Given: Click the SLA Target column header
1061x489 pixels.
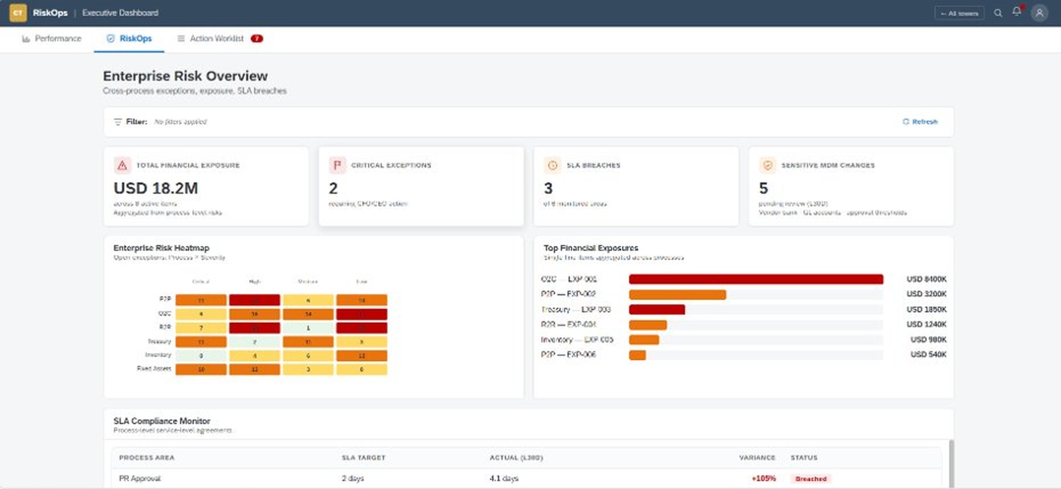Looking at the screenshot, I should point(364,458).
